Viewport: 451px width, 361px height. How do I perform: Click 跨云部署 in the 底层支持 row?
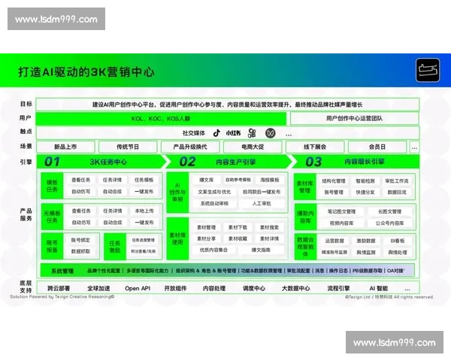(59, 289)
